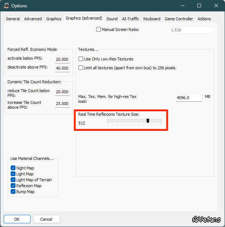Close the Options dialog
225x227 pixels.
click(x=216, y=6)
